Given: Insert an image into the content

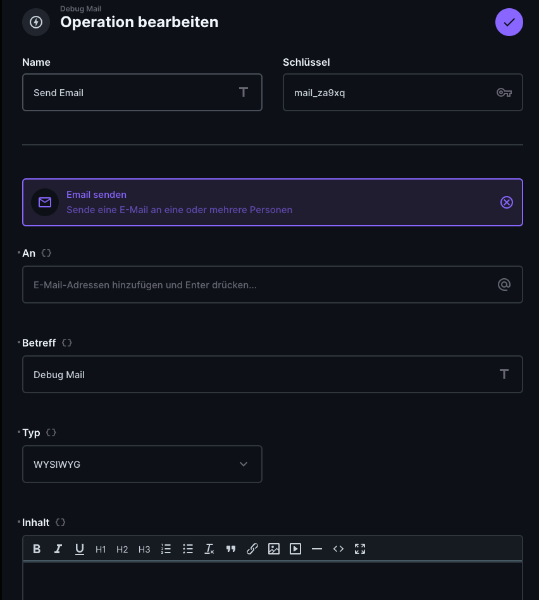Looking at the screenshot, I should [274, 549].
